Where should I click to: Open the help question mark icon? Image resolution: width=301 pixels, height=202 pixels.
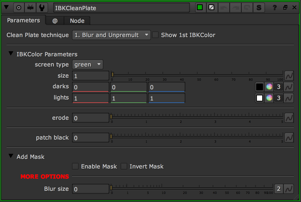[x=275, y=8]
